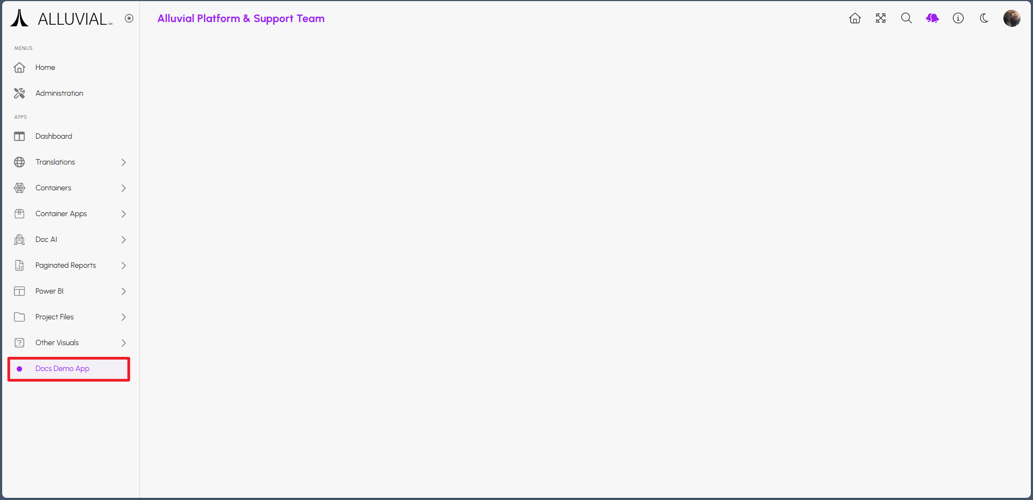1033x500 pixels.
Task: Click the Administration tools icon
Action: pos(19,94)
